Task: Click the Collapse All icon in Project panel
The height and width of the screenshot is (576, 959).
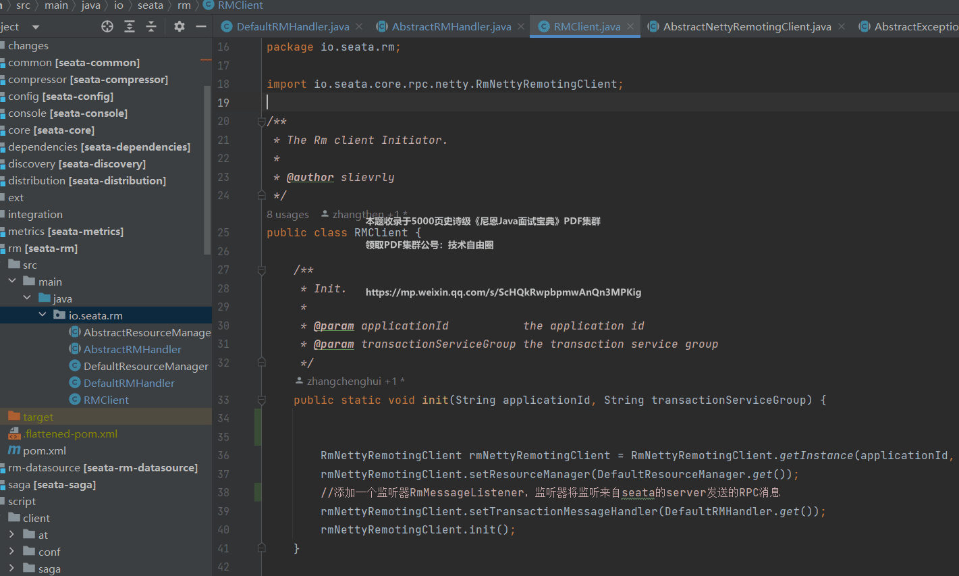Action: coord(151,26)
